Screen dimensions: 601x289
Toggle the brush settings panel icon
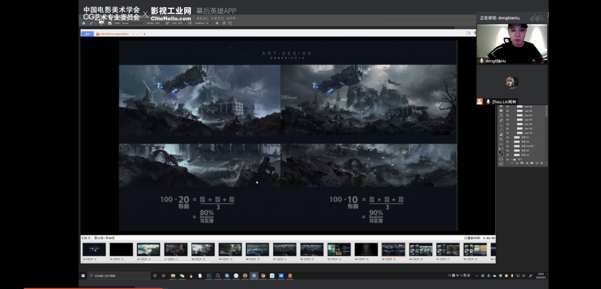pyautogui.click(x=110, y=23)
